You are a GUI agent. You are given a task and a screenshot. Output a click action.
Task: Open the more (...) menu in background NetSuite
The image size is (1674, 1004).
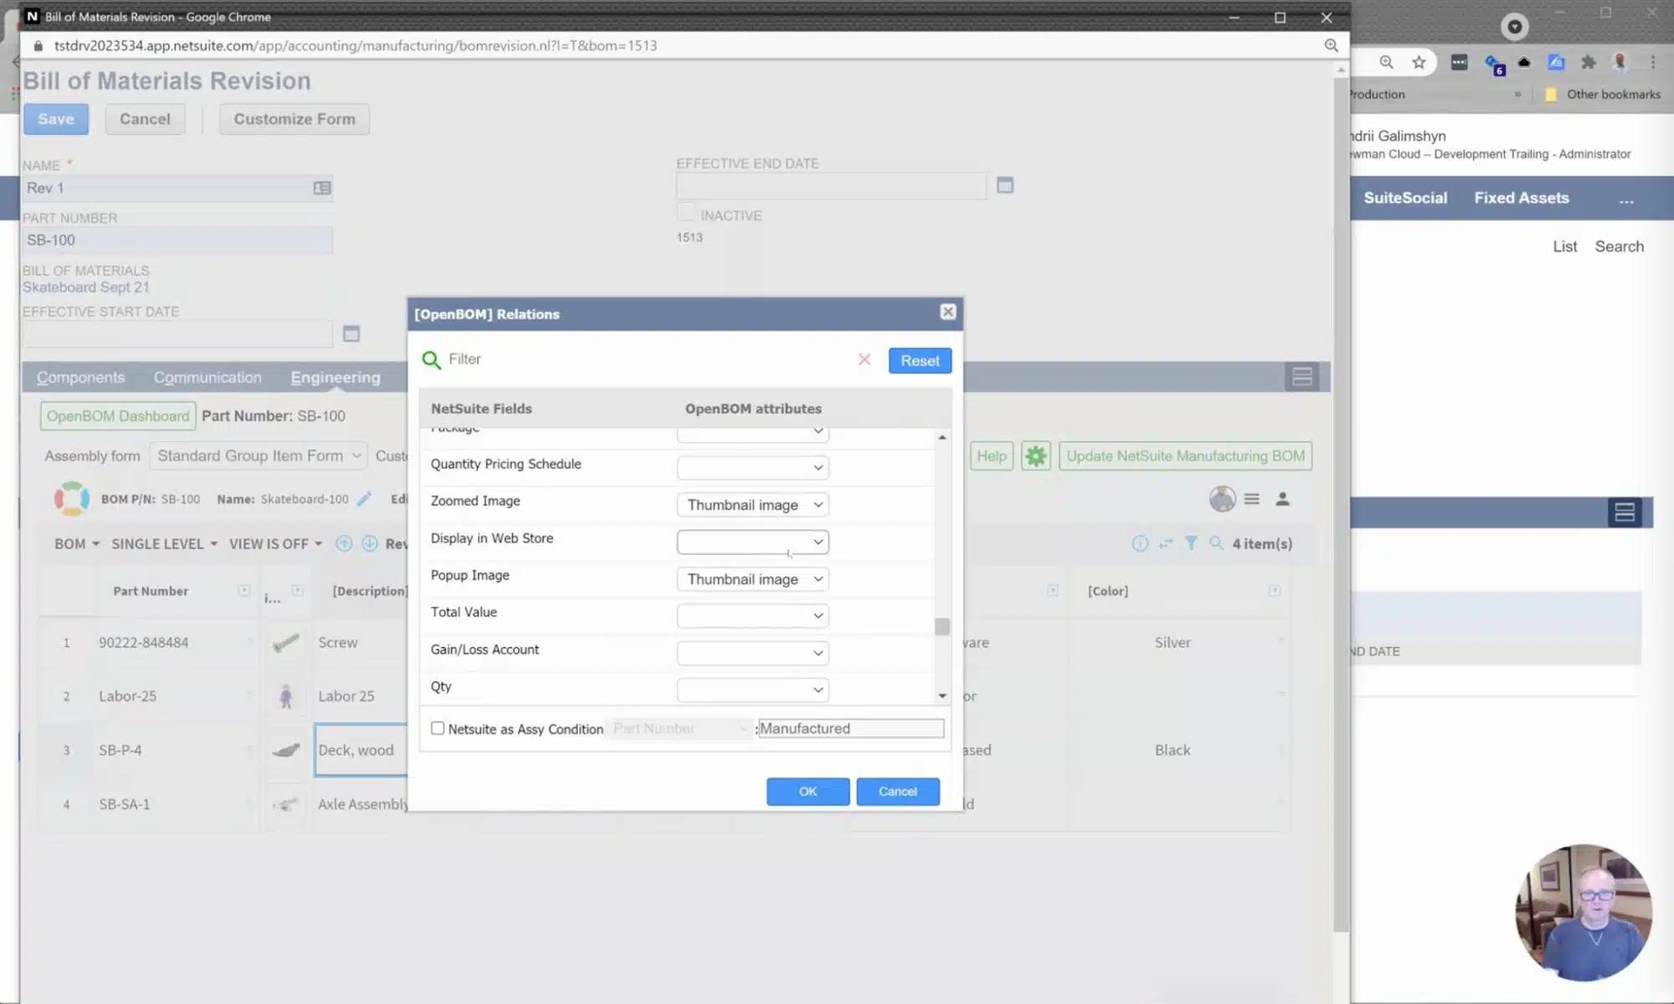tap(1626, 199)
